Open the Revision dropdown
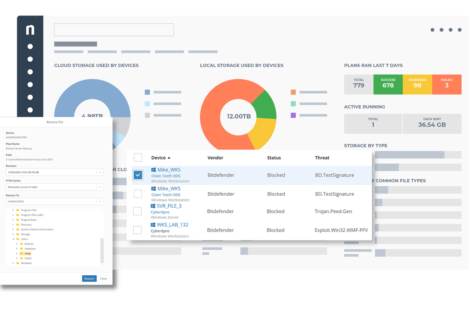 pyautogui.click(x=100, y=172)
